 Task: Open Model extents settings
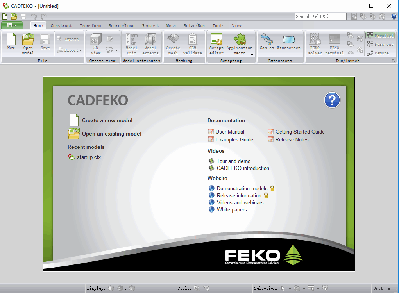[x=150, y=43]
